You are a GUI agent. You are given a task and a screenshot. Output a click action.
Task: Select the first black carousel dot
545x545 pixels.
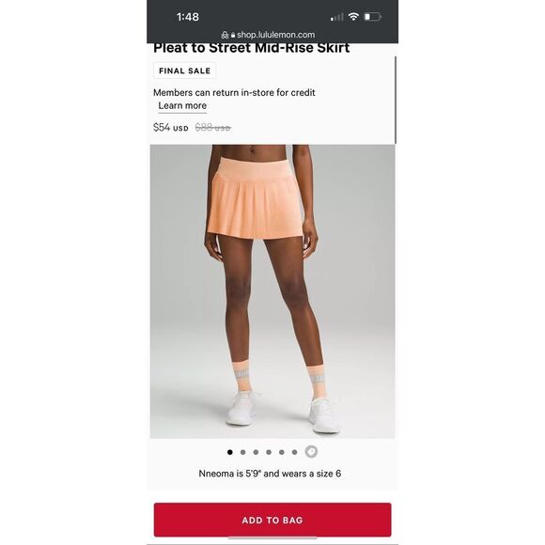pos(230,452)
